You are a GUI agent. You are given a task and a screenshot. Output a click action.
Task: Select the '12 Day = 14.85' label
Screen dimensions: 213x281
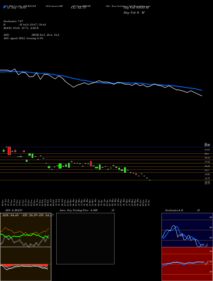point(16,8)
